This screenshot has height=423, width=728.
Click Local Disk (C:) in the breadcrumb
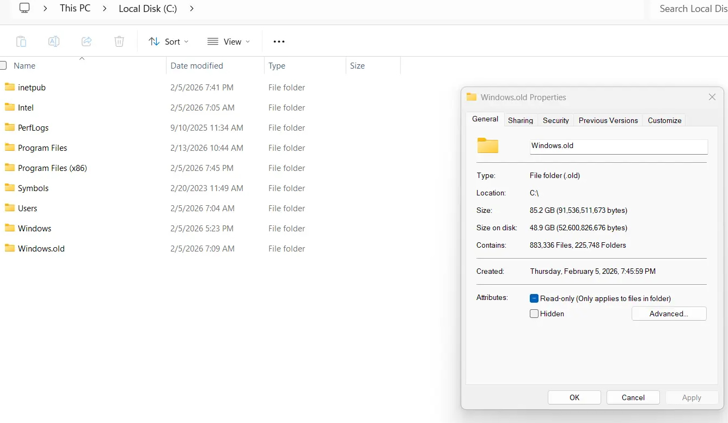pyautogui.click(x=148, y=8)
